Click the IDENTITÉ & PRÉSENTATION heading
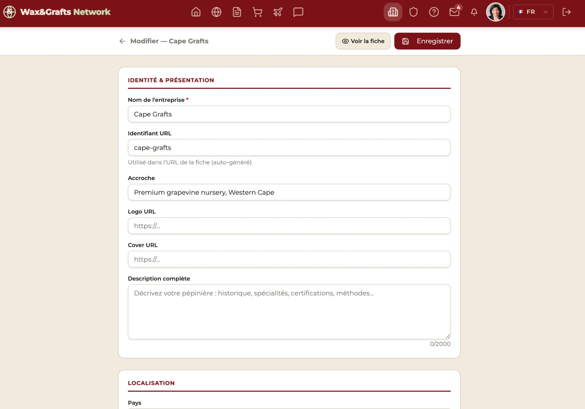 tap(171, 80)
